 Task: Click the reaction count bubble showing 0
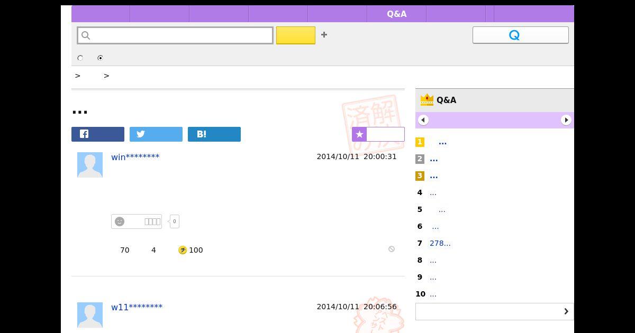175,221
